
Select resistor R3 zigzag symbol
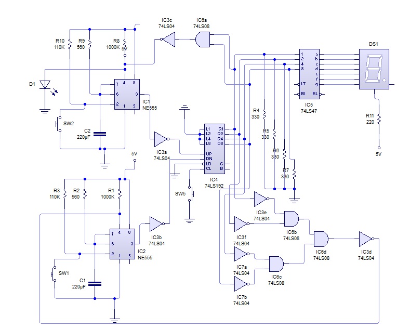[65, 194]
